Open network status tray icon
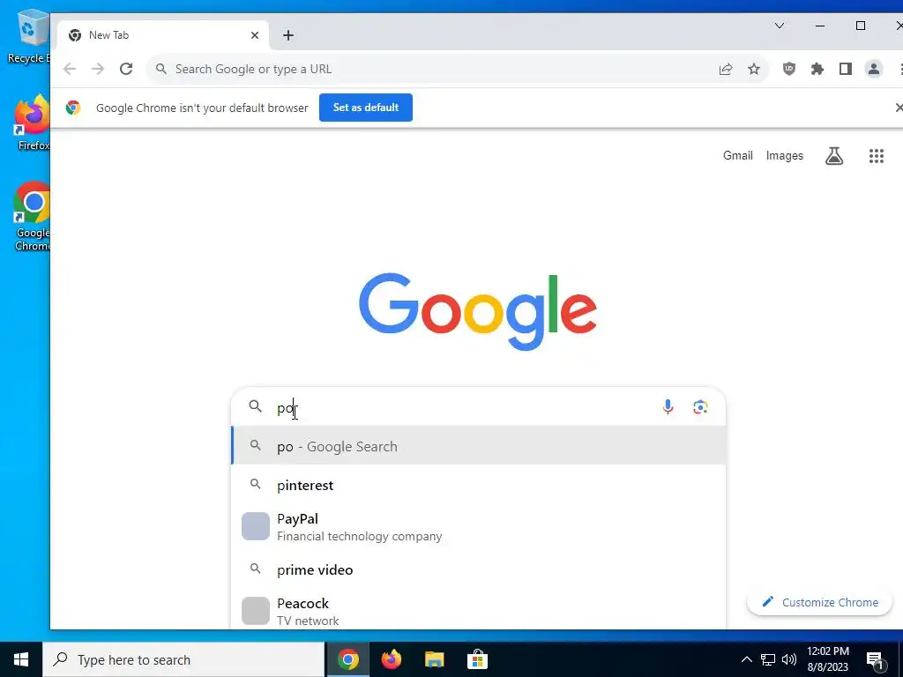 pos(768,659)
